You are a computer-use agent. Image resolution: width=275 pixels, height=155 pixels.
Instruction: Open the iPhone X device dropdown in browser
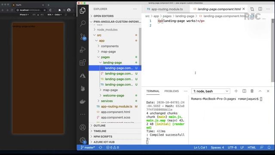[x=24, y=15]
